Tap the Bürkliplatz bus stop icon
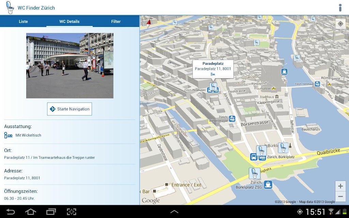This screenshot has height=218, width=349. pos(254,157)
